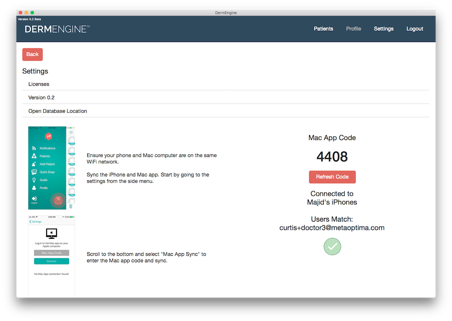452x321 pixels.
Task: Log out using the Logout link
Action: pyautogui.click(x=414, y=29)
